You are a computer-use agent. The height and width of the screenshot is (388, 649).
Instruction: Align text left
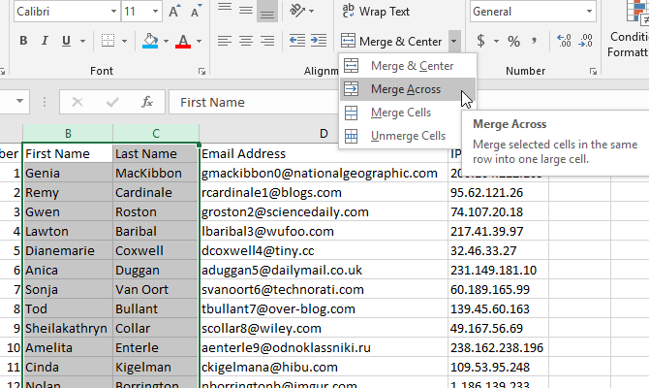pos(225,41)
